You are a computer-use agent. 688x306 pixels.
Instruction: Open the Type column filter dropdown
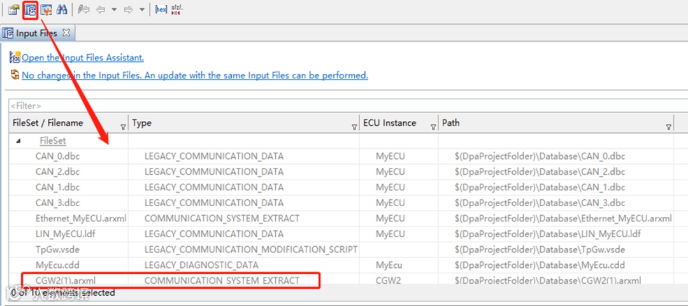(x=354, y=127)
